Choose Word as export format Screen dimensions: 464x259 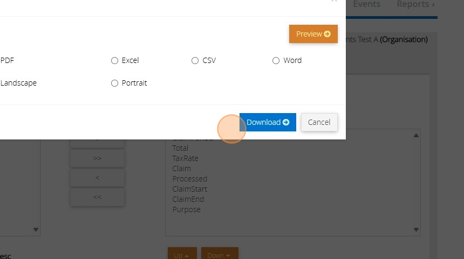pyautogui.click(x=276, y=61)
